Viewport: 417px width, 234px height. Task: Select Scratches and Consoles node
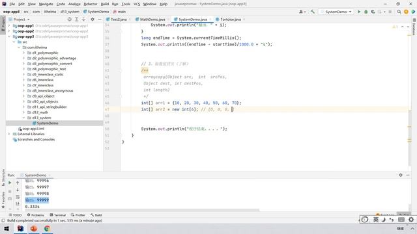(x=36, y=140)
